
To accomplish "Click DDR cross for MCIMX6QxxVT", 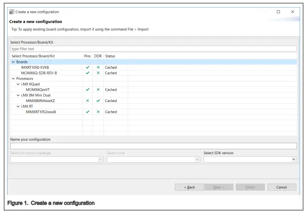I will coord(98,90).
